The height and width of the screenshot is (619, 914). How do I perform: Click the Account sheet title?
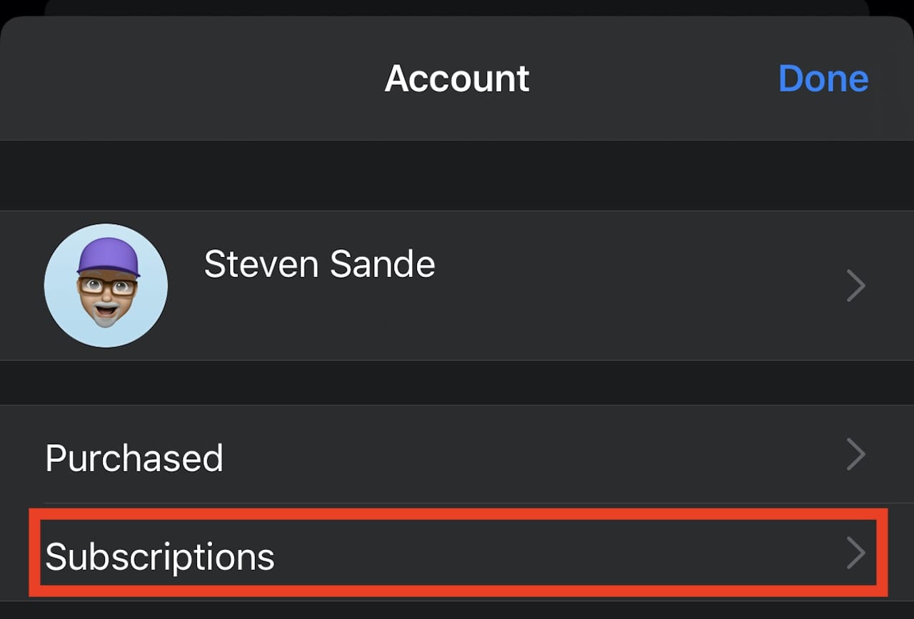pos(457,79)
